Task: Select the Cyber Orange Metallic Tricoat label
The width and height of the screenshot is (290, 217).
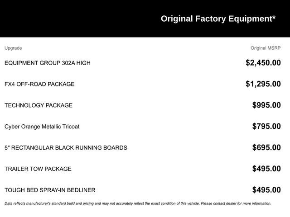Action: coord(42,127)
